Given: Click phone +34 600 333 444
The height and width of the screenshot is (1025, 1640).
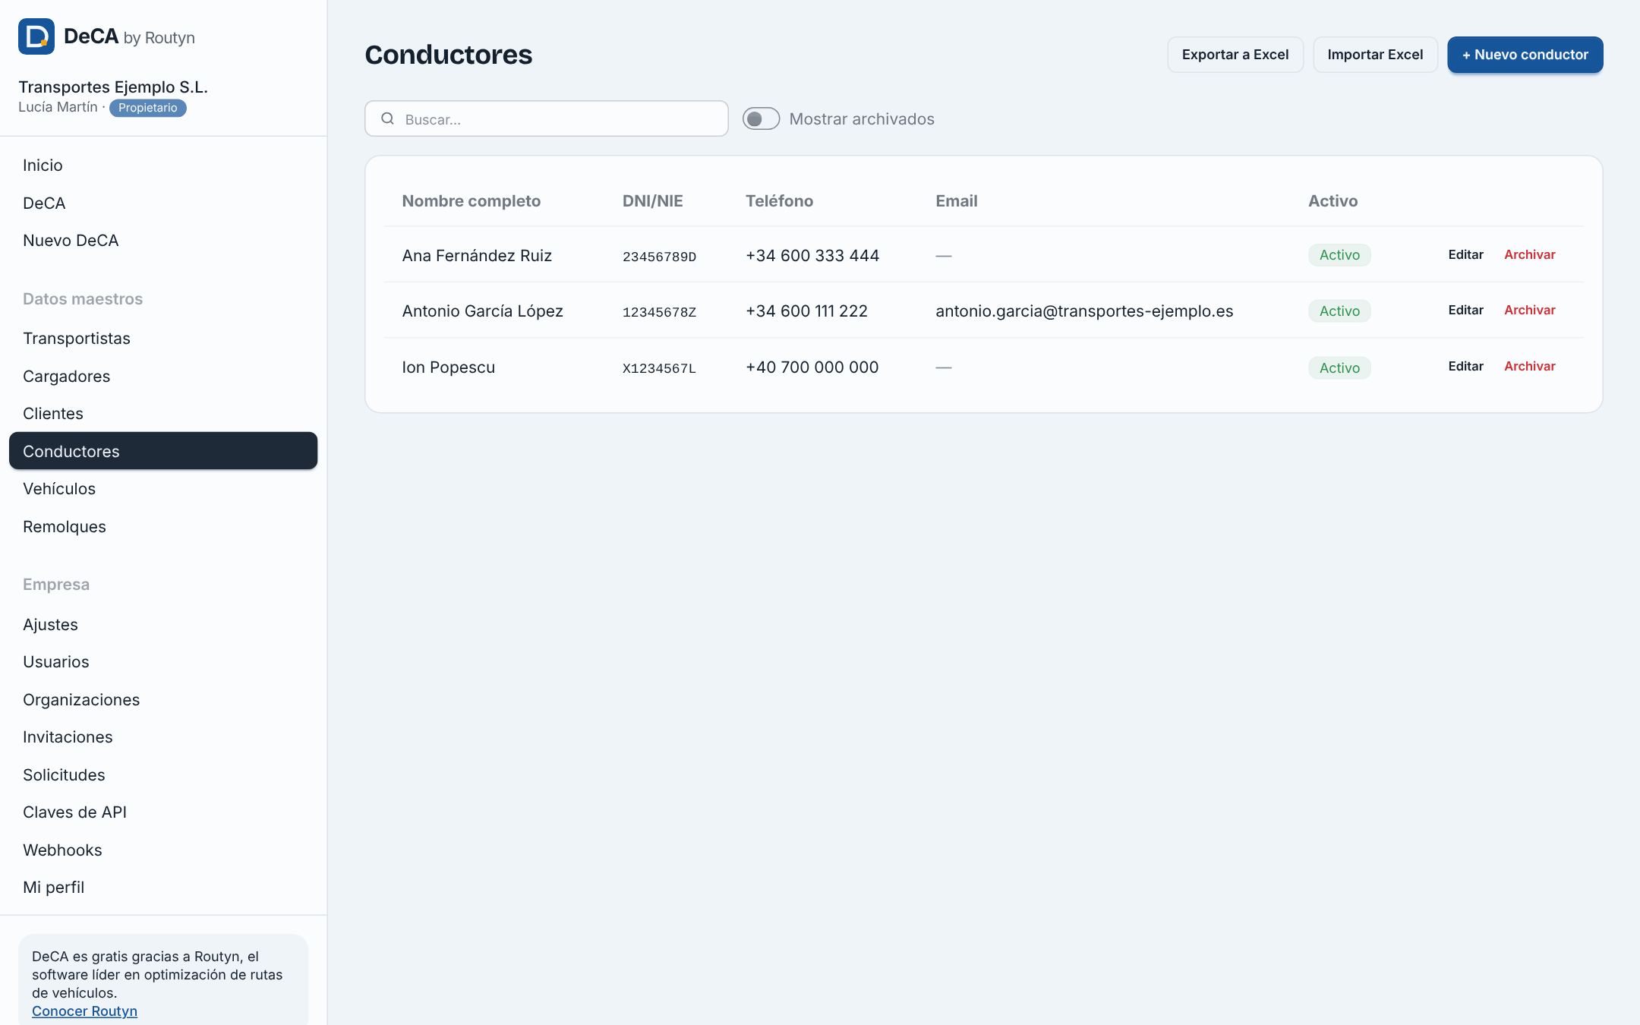Looking at the screenshot, I should [812, 256].
